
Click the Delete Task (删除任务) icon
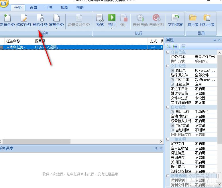(40, 17)
